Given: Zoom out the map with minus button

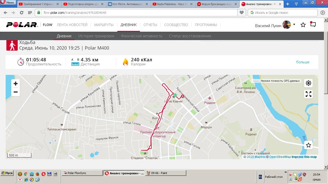Looking at the screenshot, I should (x=16, y=92).
